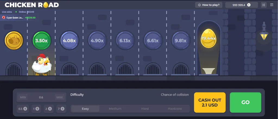Viewport: 278px width, 119px height.
Task: Click the golden egg 19.44x prize
Action: coord(208,38)
